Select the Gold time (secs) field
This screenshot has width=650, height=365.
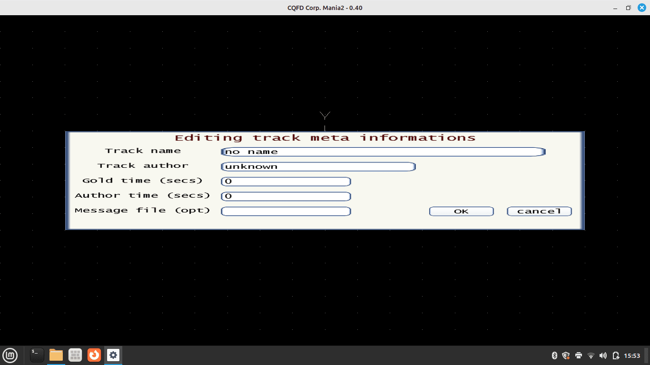(x=286, y=182)
